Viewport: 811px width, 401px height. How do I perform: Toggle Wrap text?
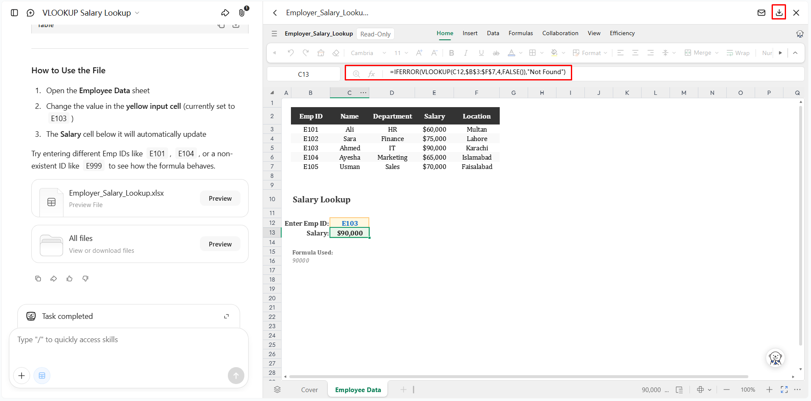[x=738, y=53]
